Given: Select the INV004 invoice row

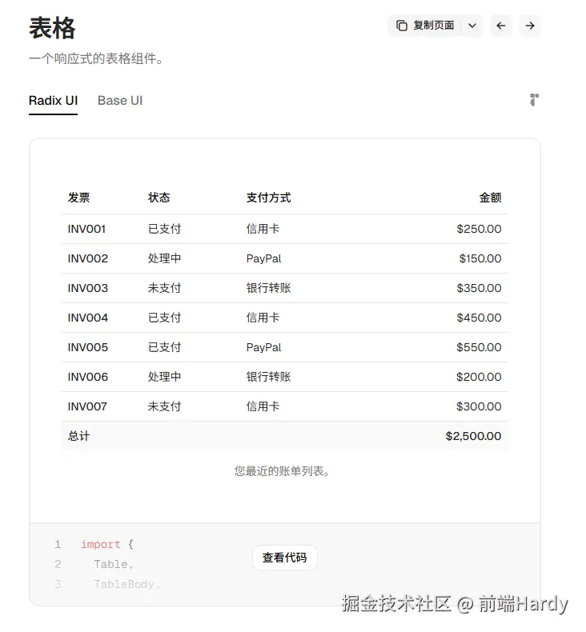Looking at the screenshot, I should tap(285, 318).
